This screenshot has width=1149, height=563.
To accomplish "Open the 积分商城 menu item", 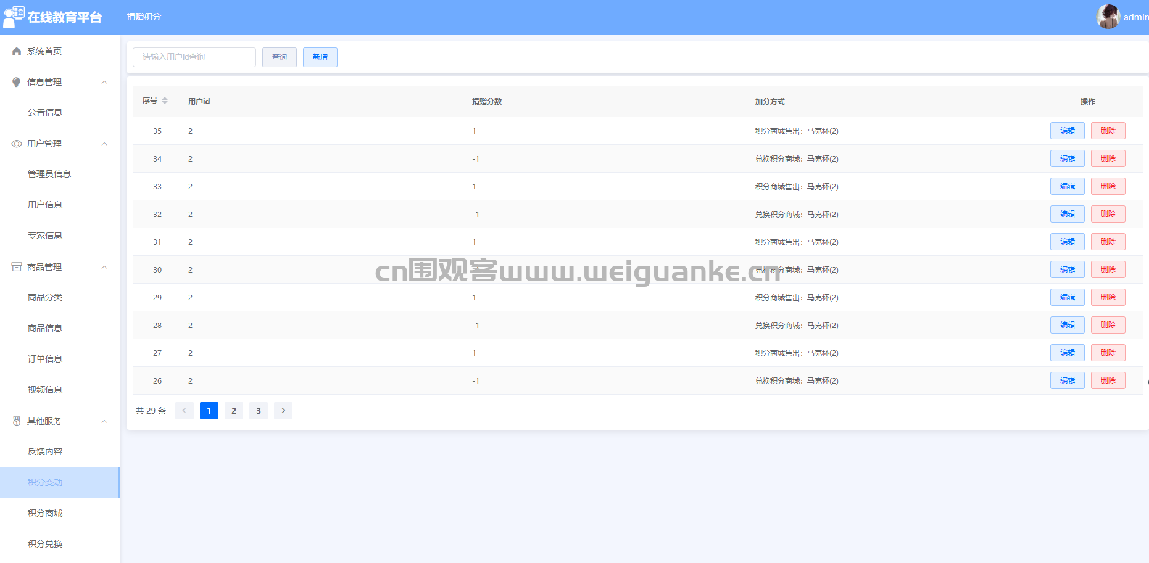I will tap(45, 513).
